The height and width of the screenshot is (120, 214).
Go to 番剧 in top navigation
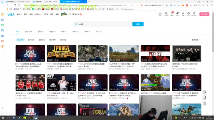click(26, 14)
